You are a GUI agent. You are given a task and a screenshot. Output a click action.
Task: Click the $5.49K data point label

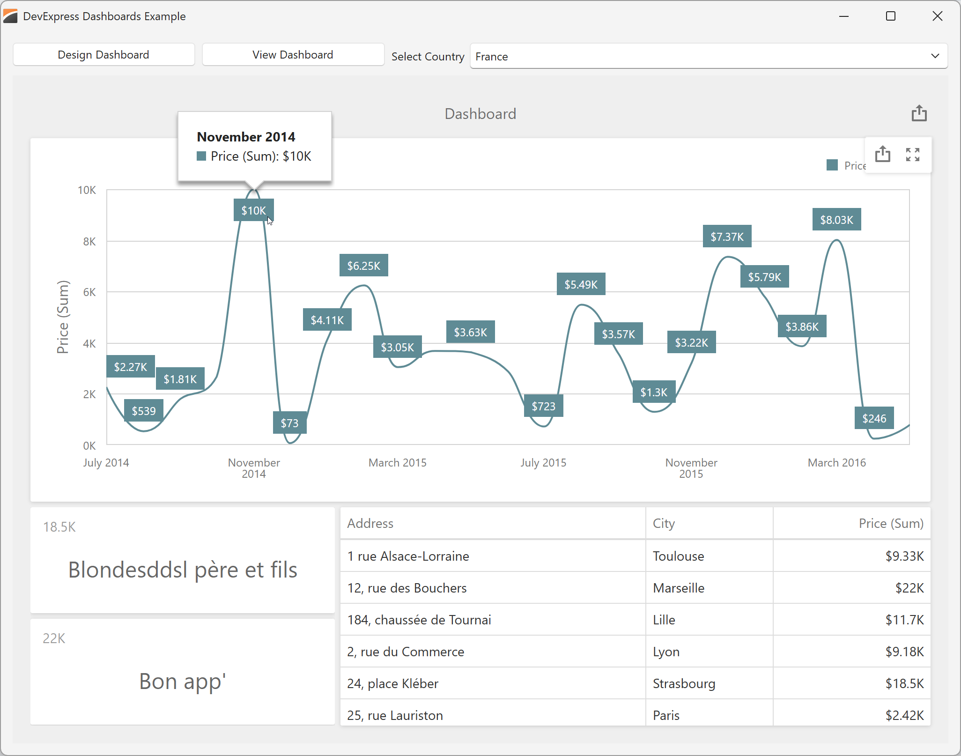coord(581,284)
